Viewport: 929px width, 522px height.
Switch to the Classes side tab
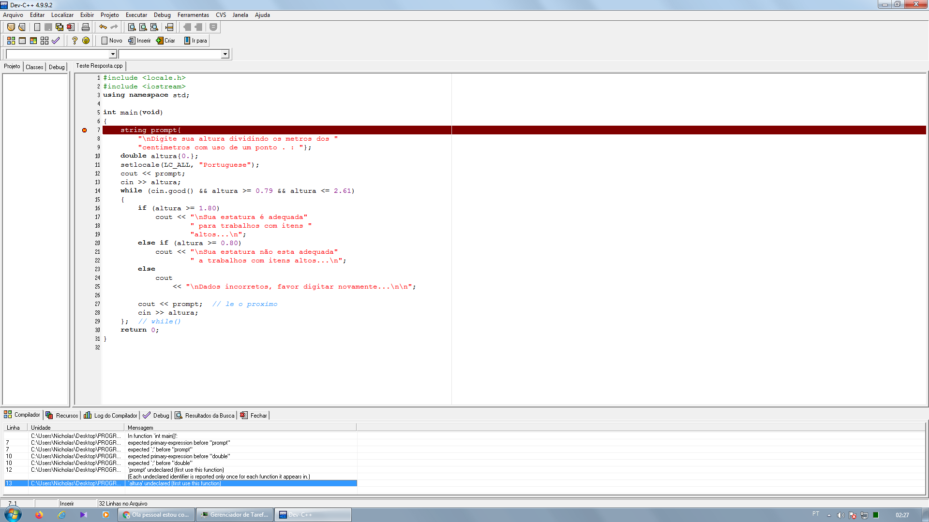34,67
